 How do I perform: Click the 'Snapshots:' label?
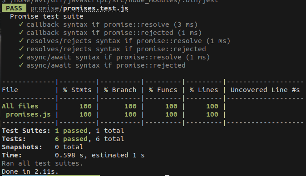22,147
